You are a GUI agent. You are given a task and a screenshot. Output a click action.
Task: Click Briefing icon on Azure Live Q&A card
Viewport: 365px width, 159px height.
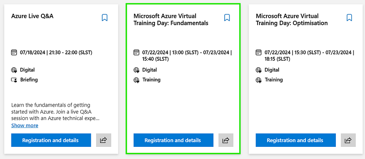[x=14, y=80]
